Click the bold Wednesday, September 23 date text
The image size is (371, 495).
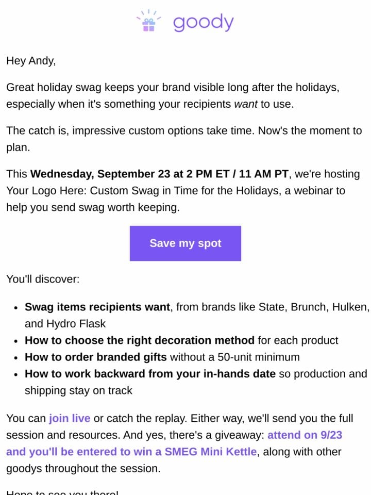159,174
